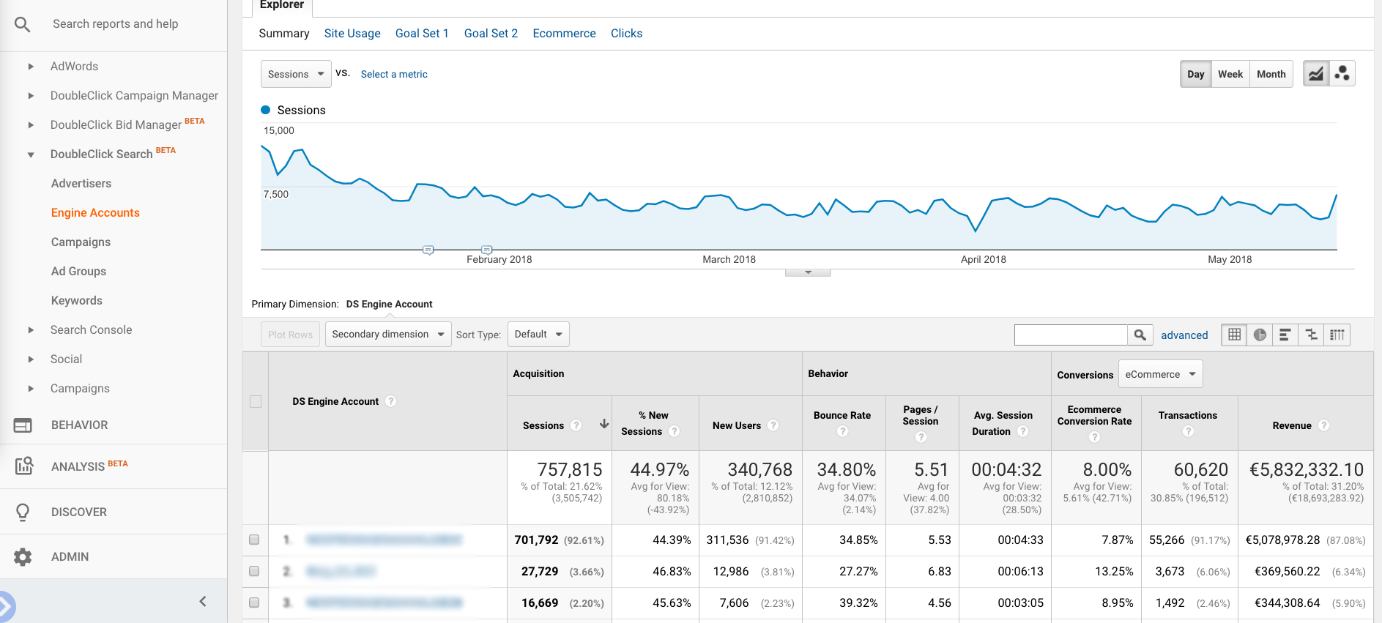
Task: Click the advanced filter link
Action: tap(1184, 335)
